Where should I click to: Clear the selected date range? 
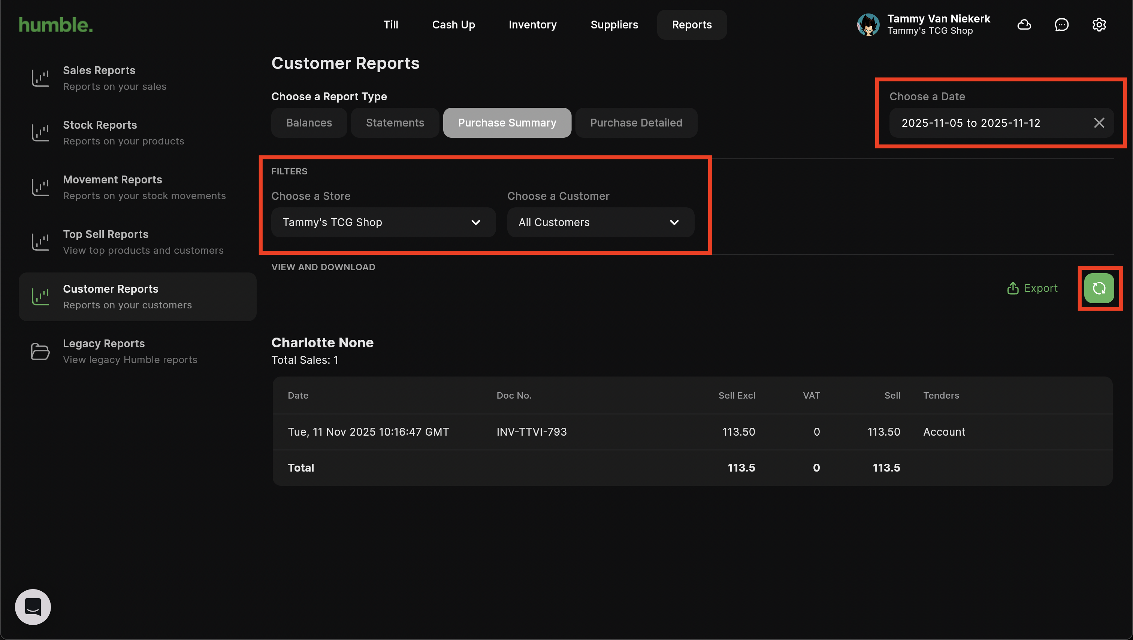click(x=1099, y=123)
